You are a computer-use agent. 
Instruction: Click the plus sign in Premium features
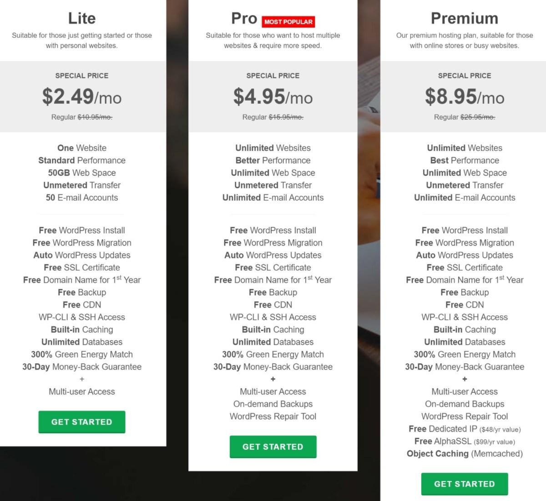click(x=465, y=379)
